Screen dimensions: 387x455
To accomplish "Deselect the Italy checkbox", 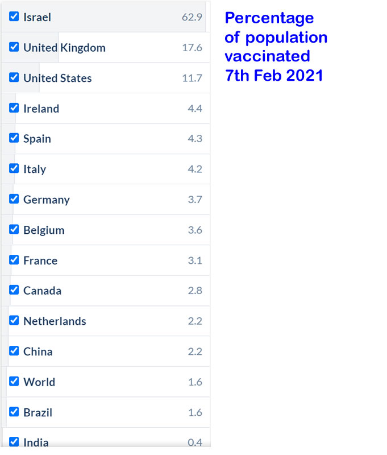I will point(14,168).
